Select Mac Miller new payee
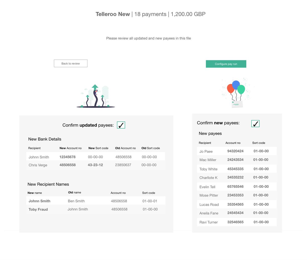Screen dimensions: 307x260 (x=237, y=160)
